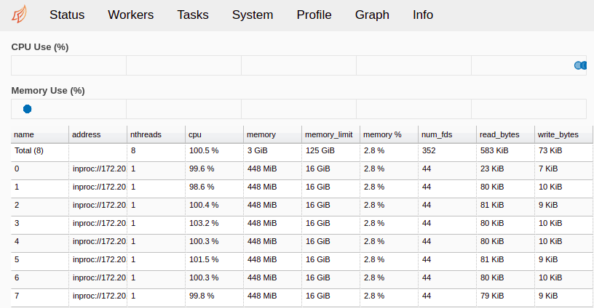The image size is (594, 308).
Task: Open the Tasks page
Action: coord(193,15)
